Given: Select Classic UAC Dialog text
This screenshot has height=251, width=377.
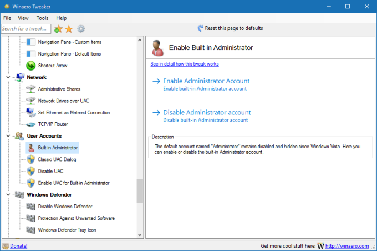Looking at the screenshot, I should (x=57, y=159).
